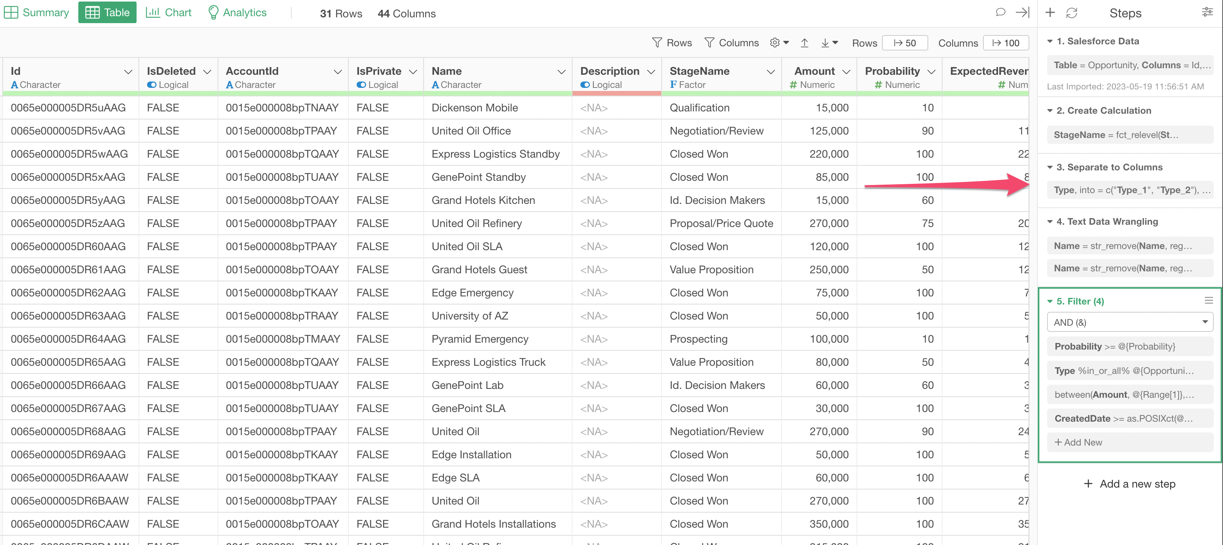This screenshot has width=1223, height=545.
Task: Open the StageName column header menu
Action: pyautogui.click(x=770, y=72)
